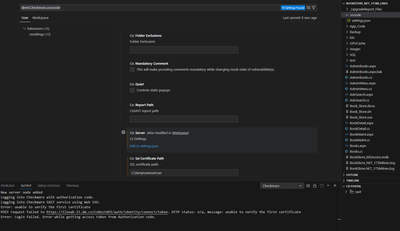Collapse the Extensions (10) settings group
This screenshot has height=231, width=400.
tap(25, 29)
